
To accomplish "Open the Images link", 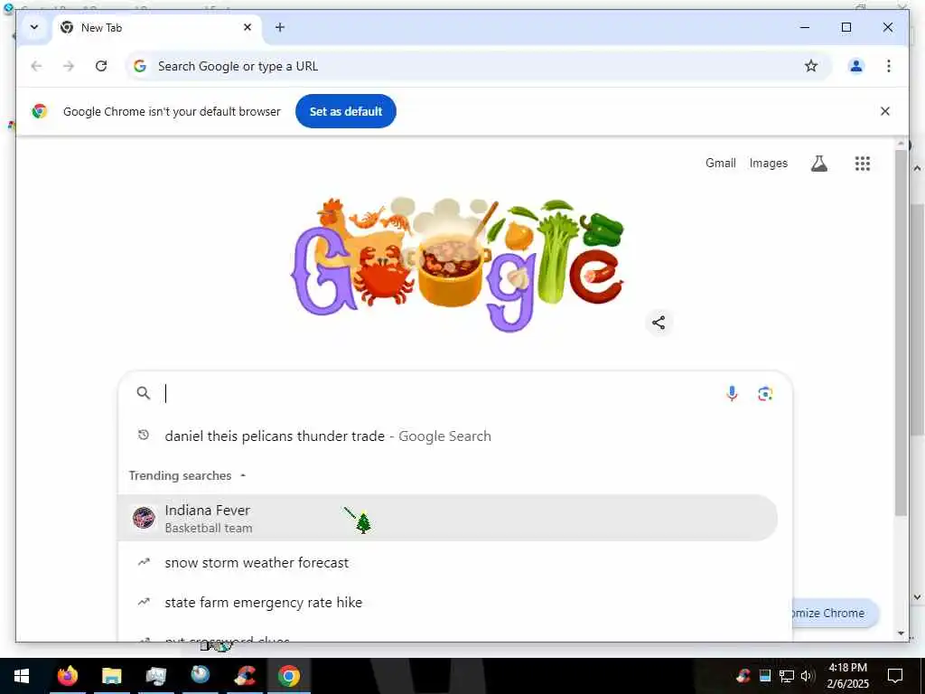I will coord(768,163).
